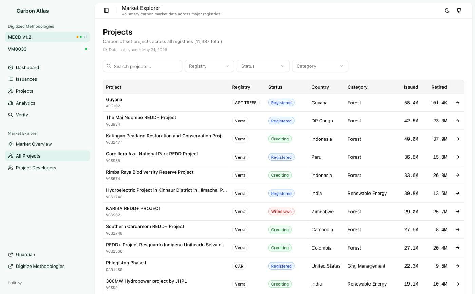Click the Withdrawn status badge
Screen dimensions: 475x294
pyautogui.click(x=281, y=212)
